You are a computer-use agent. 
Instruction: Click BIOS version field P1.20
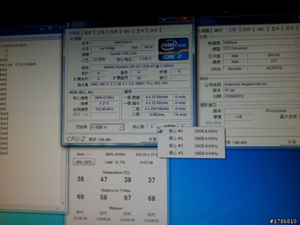pos(262,90)
